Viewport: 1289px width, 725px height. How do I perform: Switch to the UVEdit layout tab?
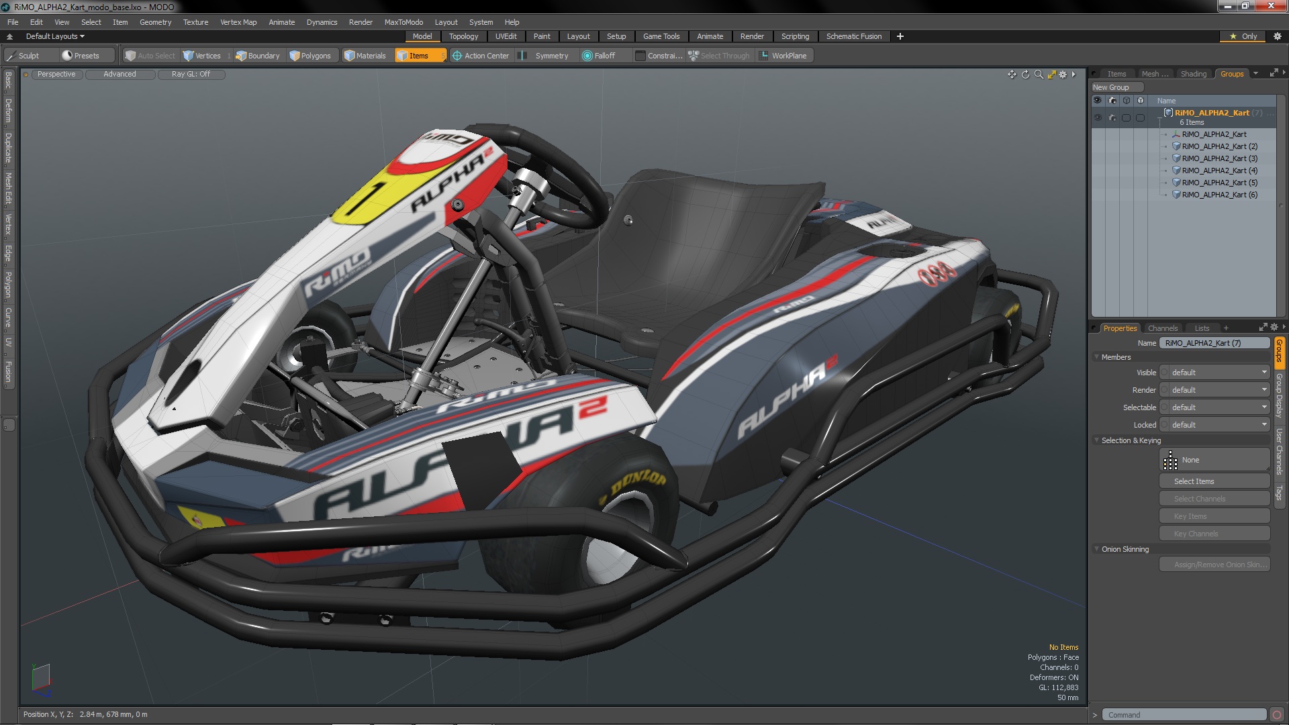[x=506, y=36]
